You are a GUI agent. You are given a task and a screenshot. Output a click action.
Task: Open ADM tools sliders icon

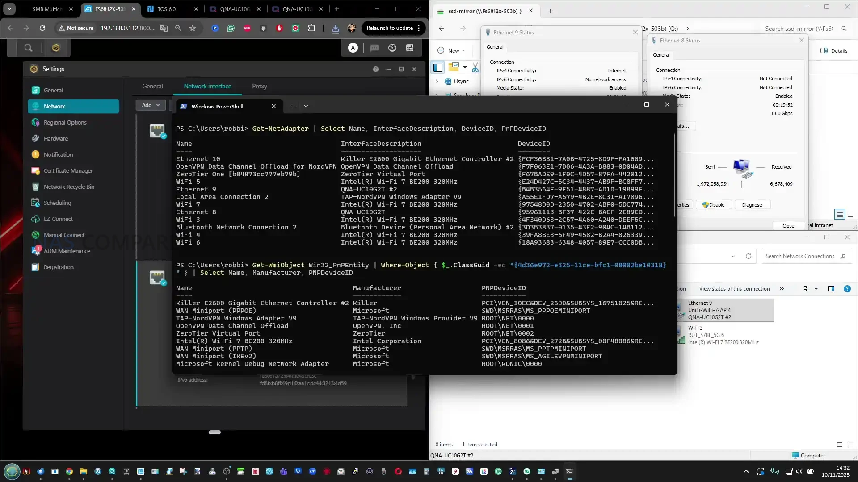[x=410, y=48]
